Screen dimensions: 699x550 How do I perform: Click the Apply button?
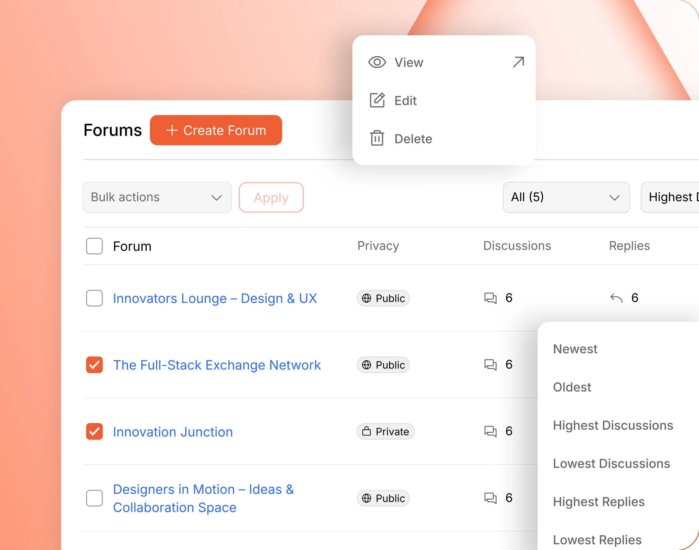pos(271,197)
